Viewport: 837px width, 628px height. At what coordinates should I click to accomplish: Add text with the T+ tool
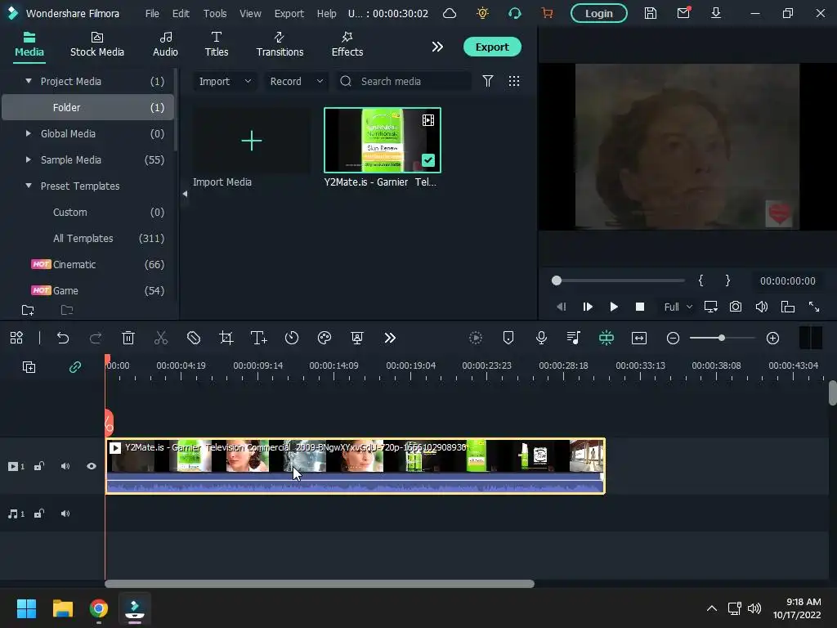point(259,338)
